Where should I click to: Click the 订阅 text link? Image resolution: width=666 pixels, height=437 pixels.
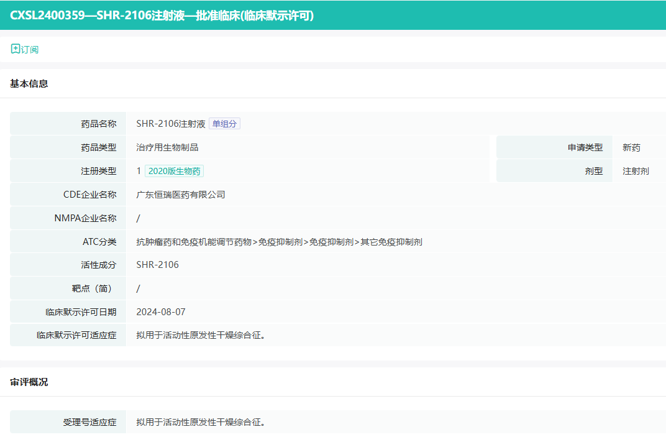(30, 49)
